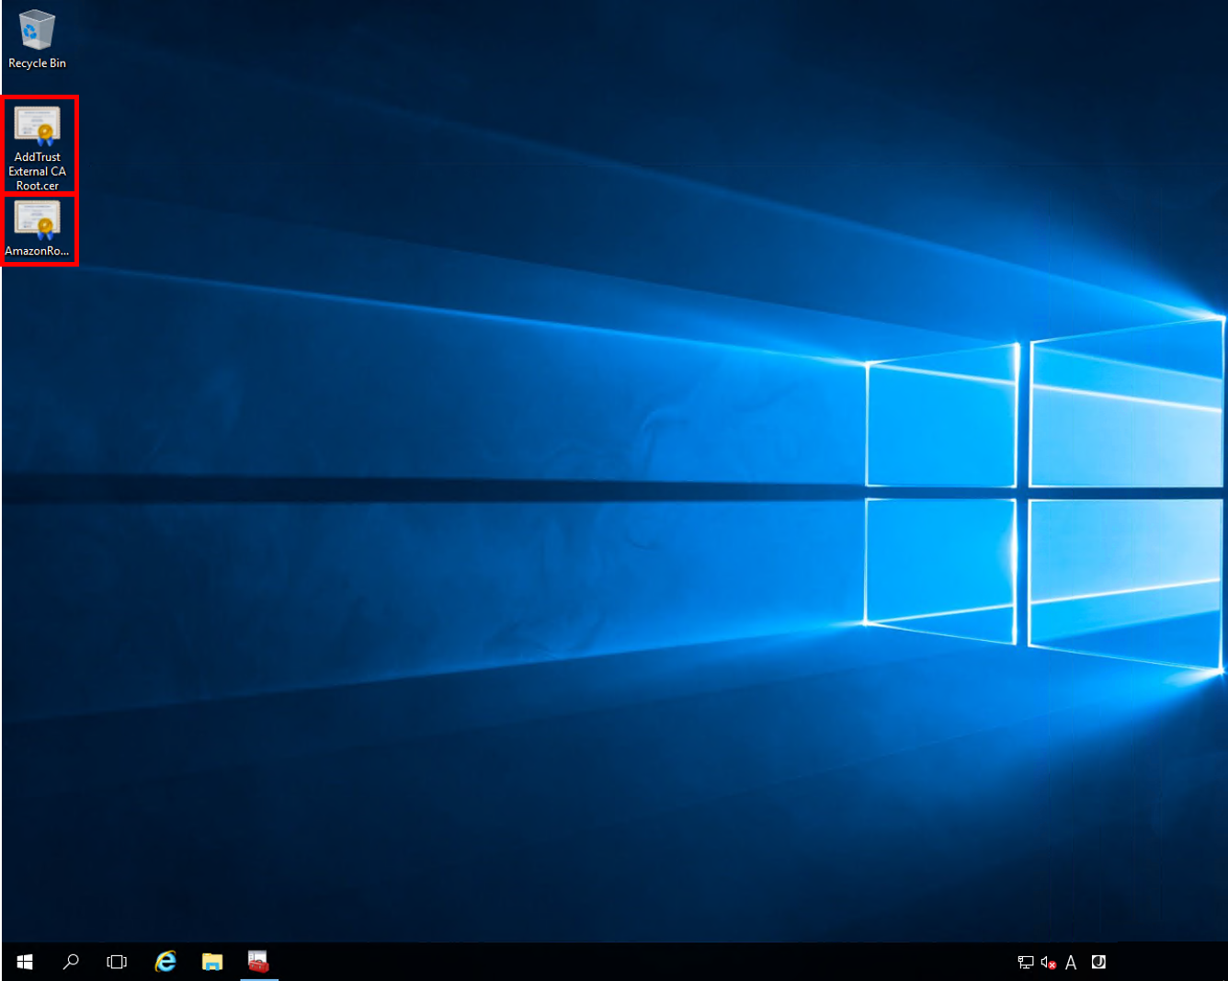
Task: Launch Internet Explorer from taskbar
Action: (x=165, y=962)
